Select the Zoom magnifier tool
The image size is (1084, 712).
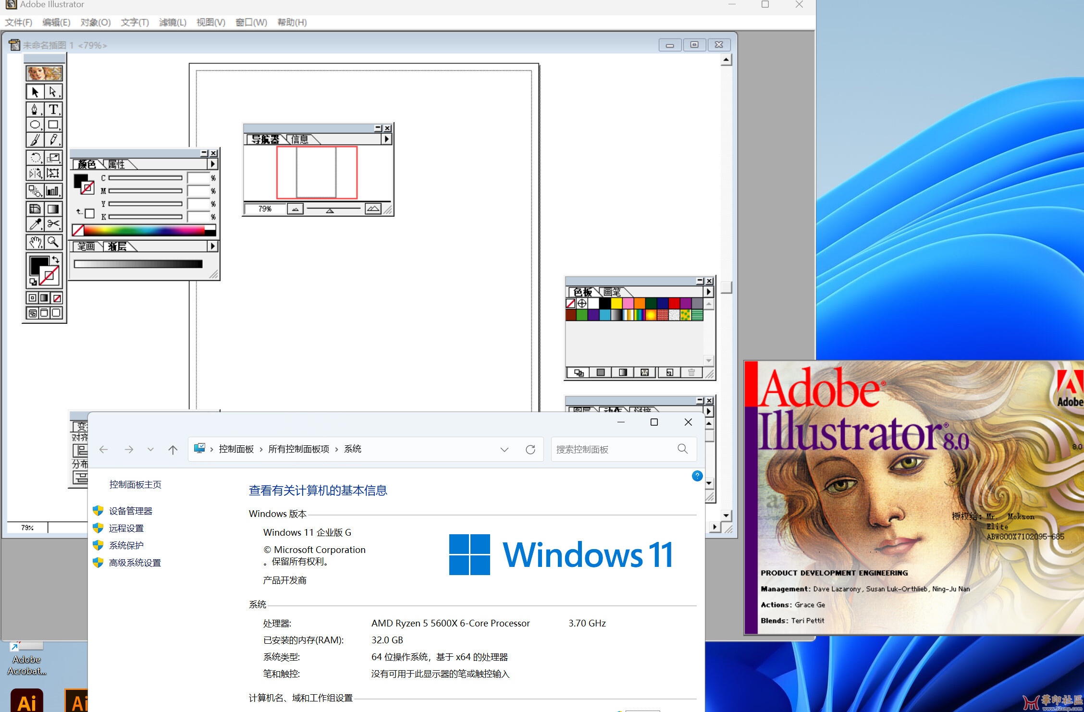click(x=53, y=242)
